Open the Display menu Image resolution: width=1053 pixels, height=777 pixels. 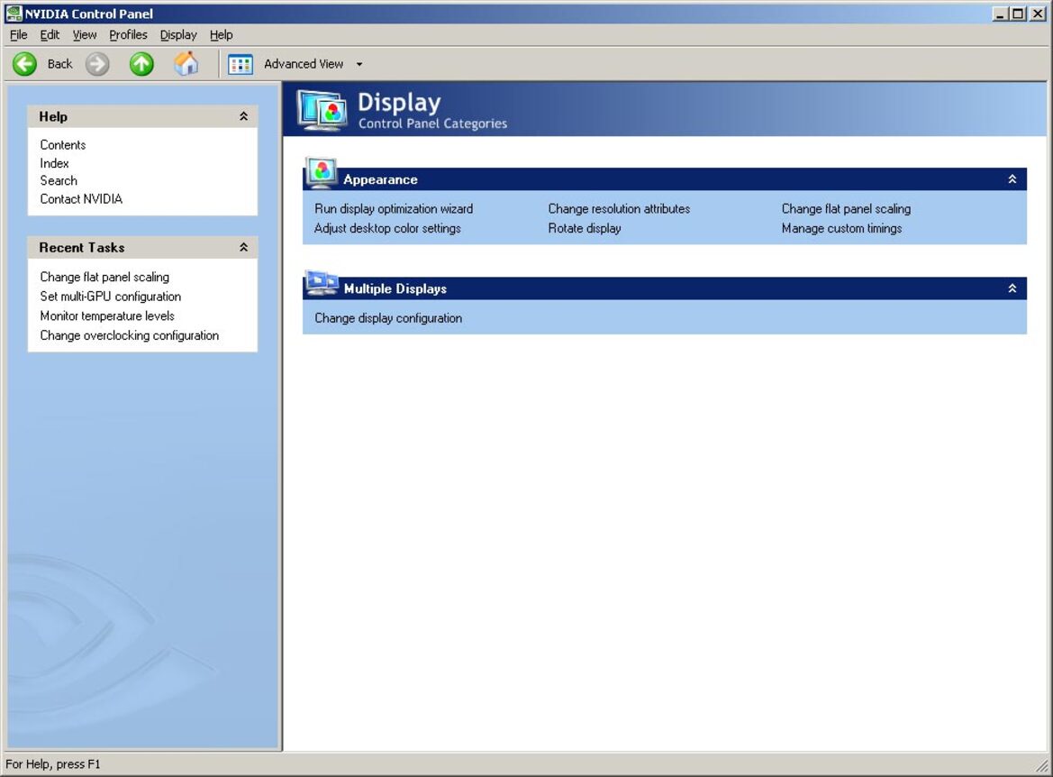click(x=178, y=35)
